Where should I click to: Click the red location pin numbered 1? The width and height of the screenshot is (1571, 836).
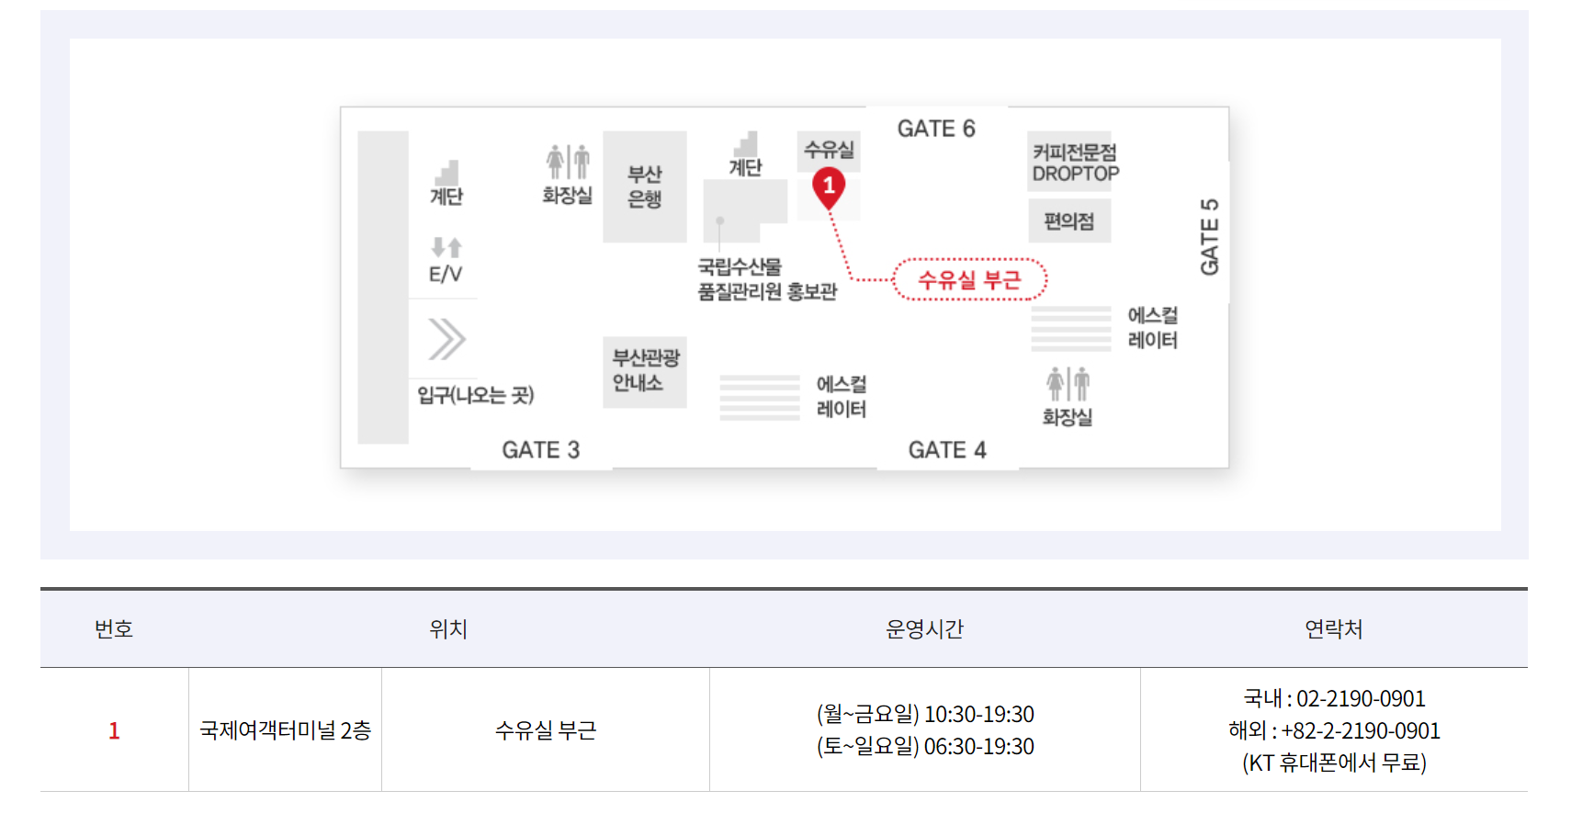829,187
